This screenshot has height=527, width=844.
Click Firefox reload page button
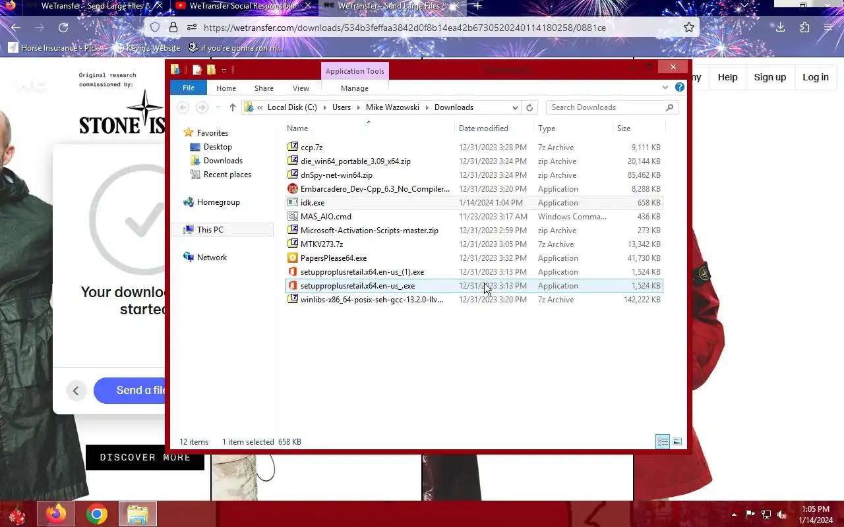[63, 27]
